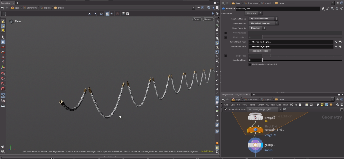Click the parameter search magnifier icon
Screen dimensions: 344x159
(x=332, y=9)
